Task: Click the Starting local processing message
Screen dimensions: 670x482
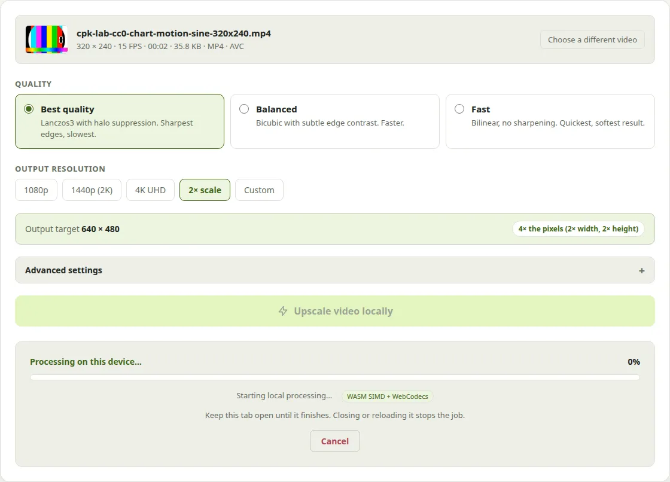Action: pos(284,396)
